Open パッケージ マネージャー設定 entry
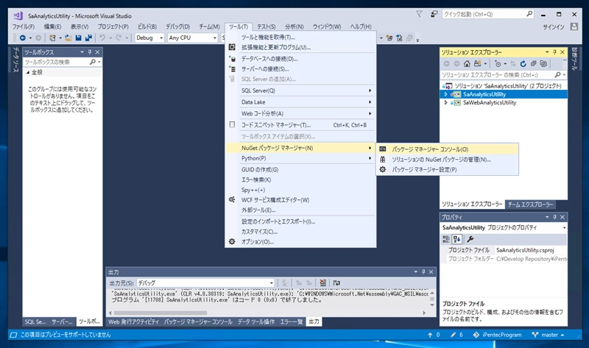The width and height of the screenshot is (589, 348). tap(447, 169)
